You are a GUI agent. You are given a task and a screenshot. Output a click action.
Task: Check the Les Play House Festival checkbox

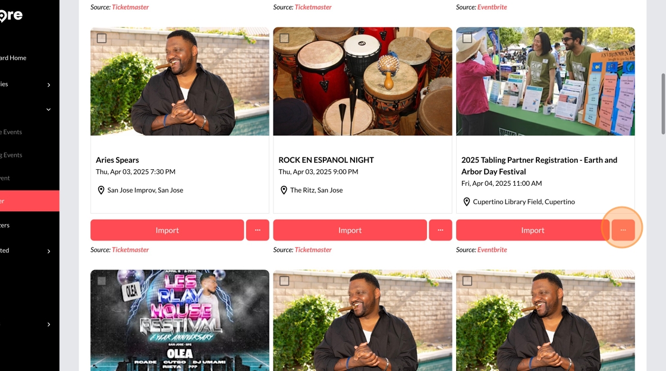coord(102,281)
